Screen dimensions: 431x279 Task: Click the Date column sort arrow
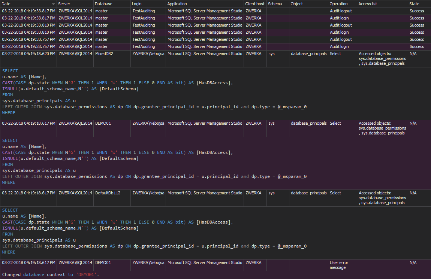pyautogui.click(x=53, y=4)
